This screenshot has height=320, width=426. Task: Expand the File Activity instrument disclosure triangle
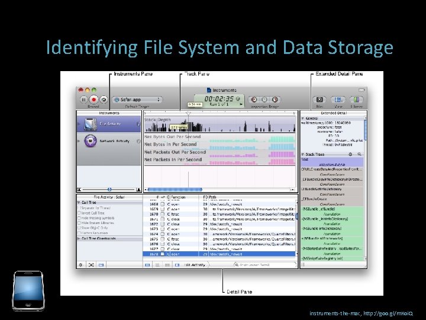(x=79, y=124)
